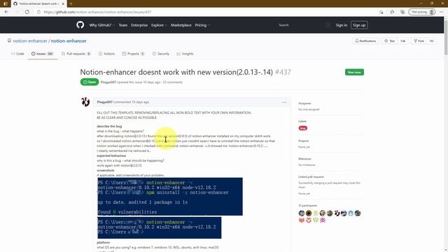Click the lock icon in the address bar

coord(39,12)
